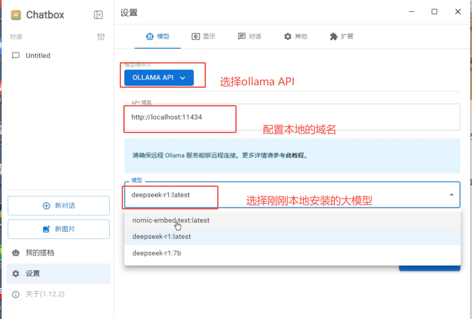472x319 pixels.
Task: Click the 模型 combo box showing deepseek-r1:latest
Action: coord(292,195)
